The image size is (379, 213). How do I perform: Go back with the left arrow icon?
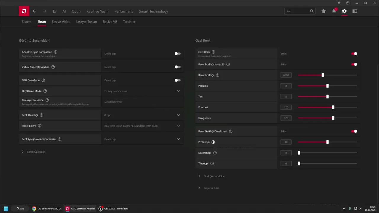click(34, 11)
